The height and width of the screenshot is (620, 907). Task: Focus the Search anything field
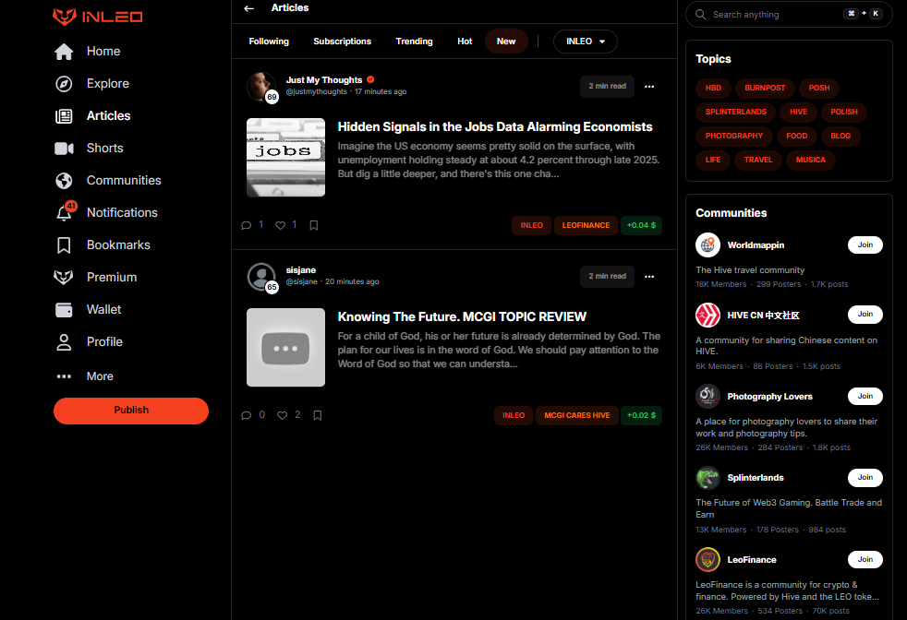click(774, 15)
